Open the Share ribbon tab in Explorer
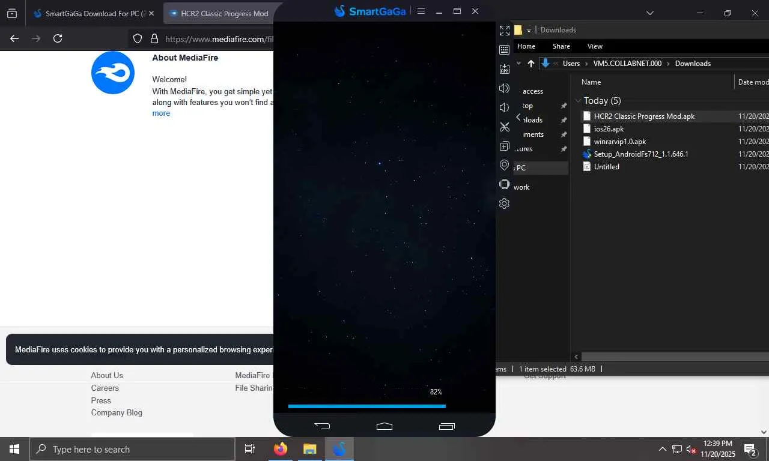 (x=562, y=46)
